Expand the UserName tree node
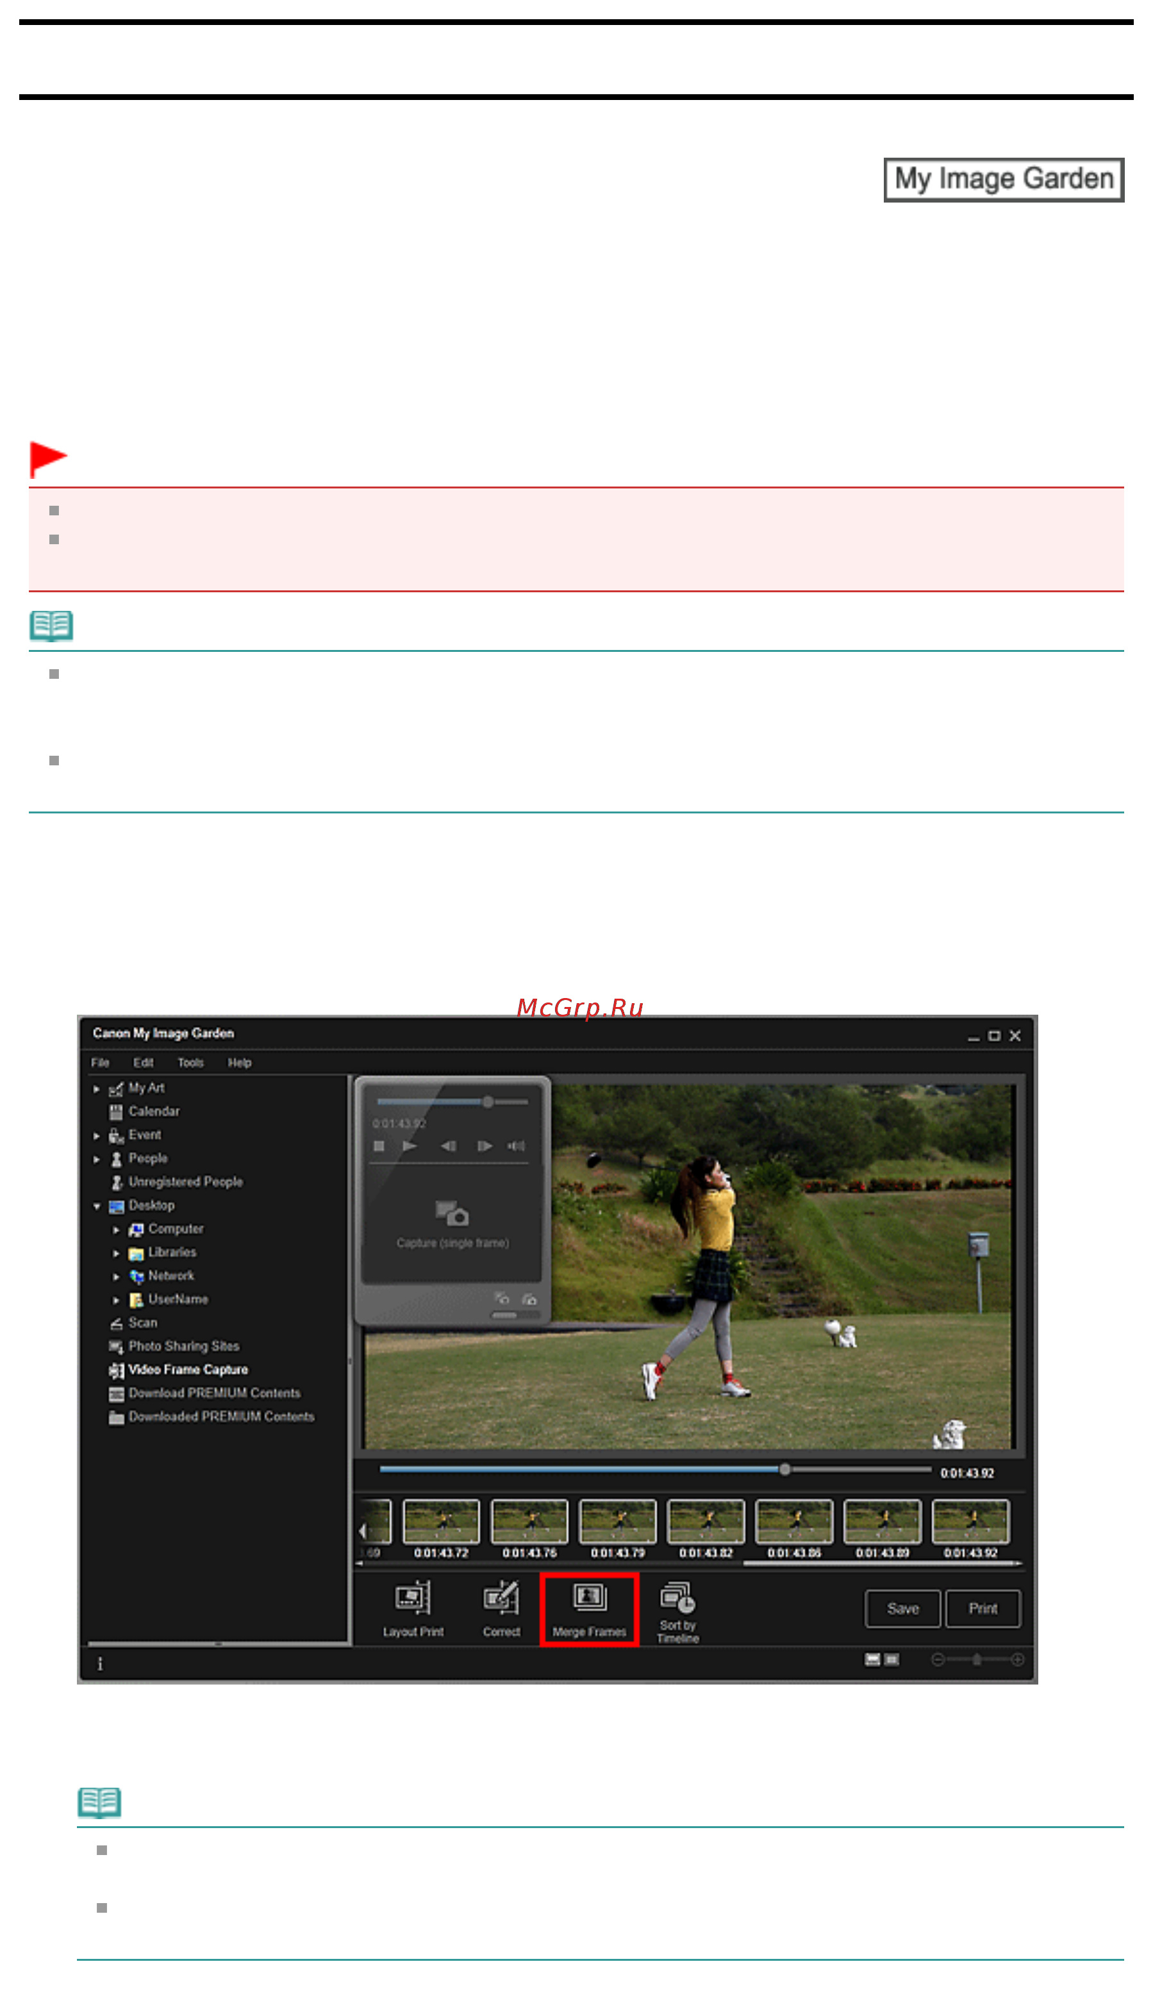Viewport: 1153px width, 2014px height. [117, 1301]
